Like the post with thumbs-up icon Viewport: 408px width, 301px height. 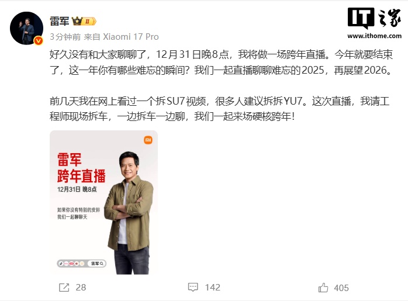click(x=323, y=288)
